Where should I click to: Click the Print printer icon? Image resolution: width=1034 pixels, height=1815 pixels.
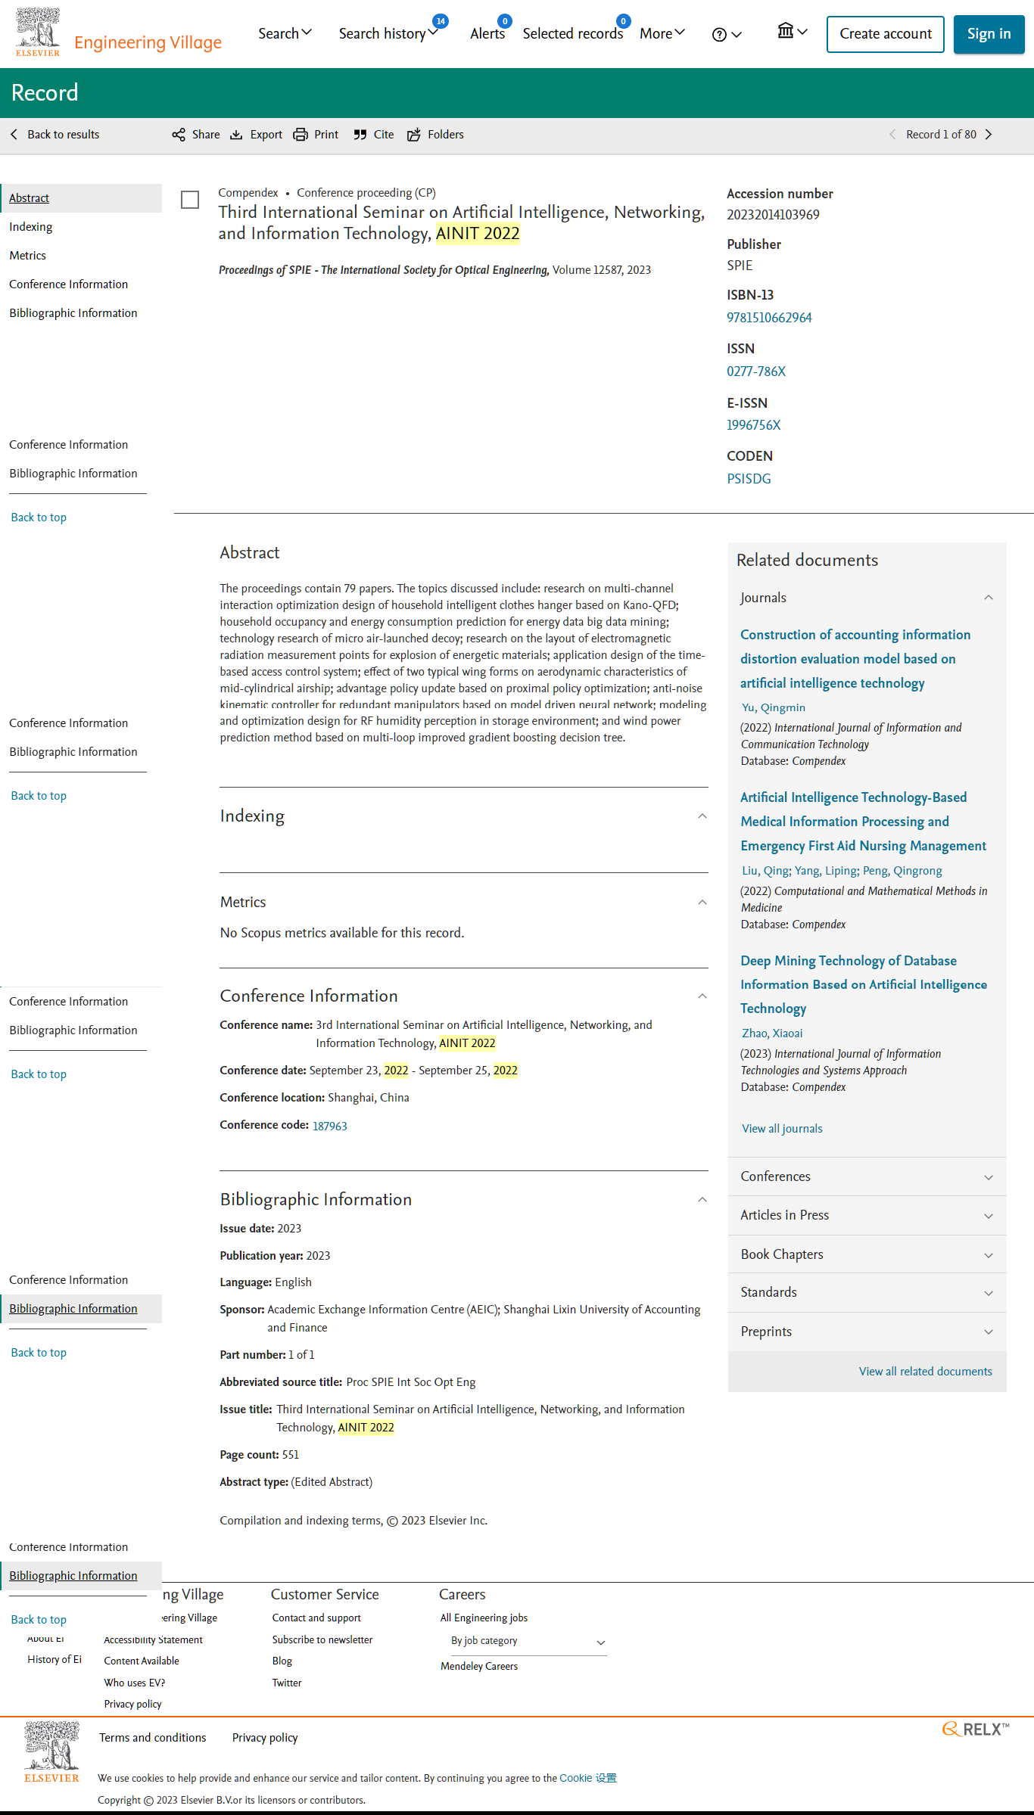[301, 135]
